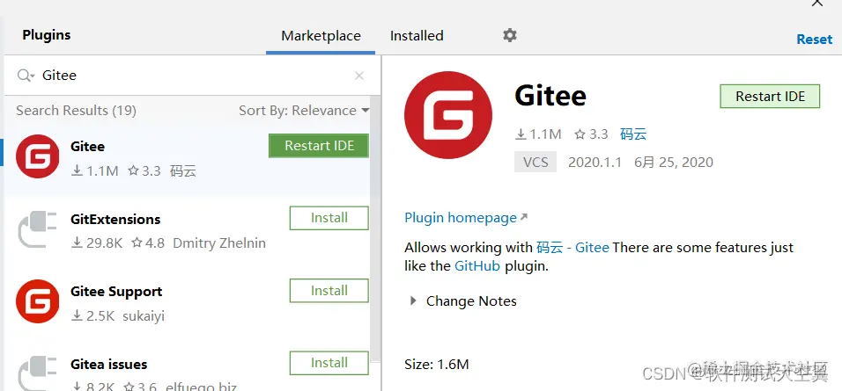Click the 2.5K downloads for Gitee Support

pyautogui.click(x=92, y=316)
